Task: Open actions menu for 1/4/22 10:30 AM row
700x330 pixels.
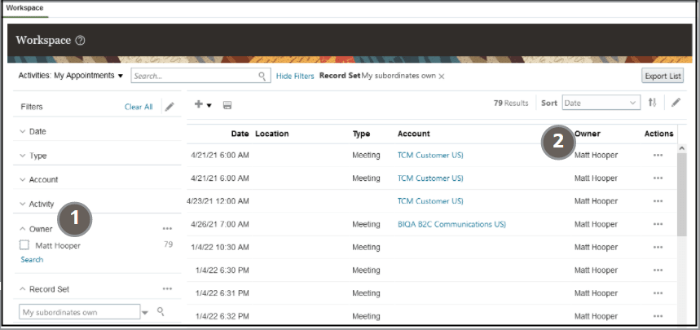Action: [658, 247]
